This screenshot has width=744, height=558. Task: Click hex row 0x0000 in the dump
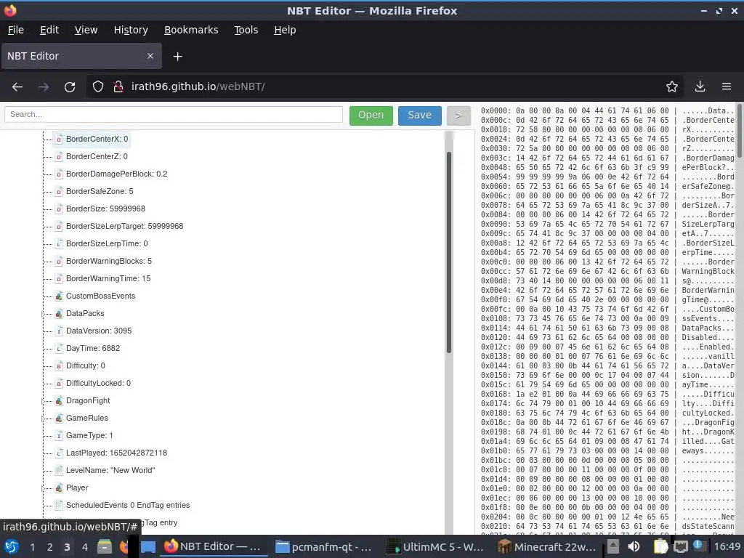click(x=607, y=110)
